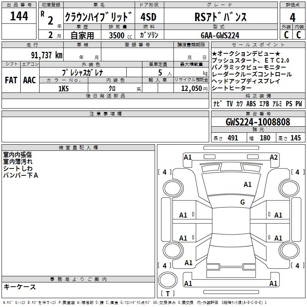Viewport: 307px width, 307px height.
Task: Click the color number 1K5
Action: click(63, 89)
